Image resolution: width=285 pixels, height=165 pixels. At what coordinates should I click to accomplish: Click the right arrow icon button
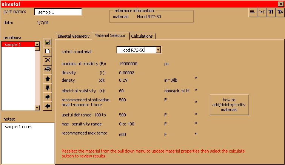click(x=48, y=97)
